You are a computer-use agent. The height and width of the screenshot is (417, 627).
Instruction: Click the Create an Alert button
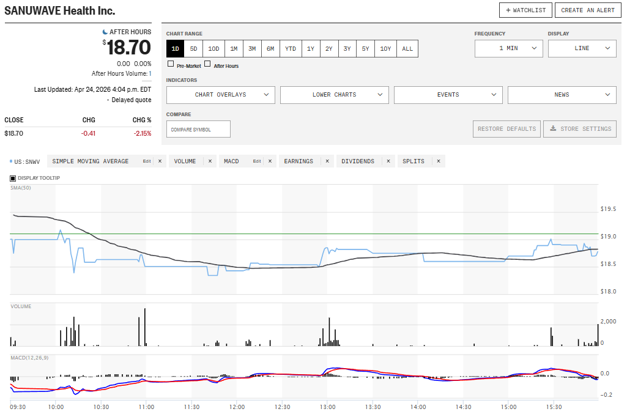click(588, 10)
